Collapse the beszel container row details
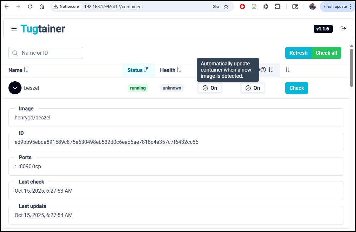 (15, 88)
